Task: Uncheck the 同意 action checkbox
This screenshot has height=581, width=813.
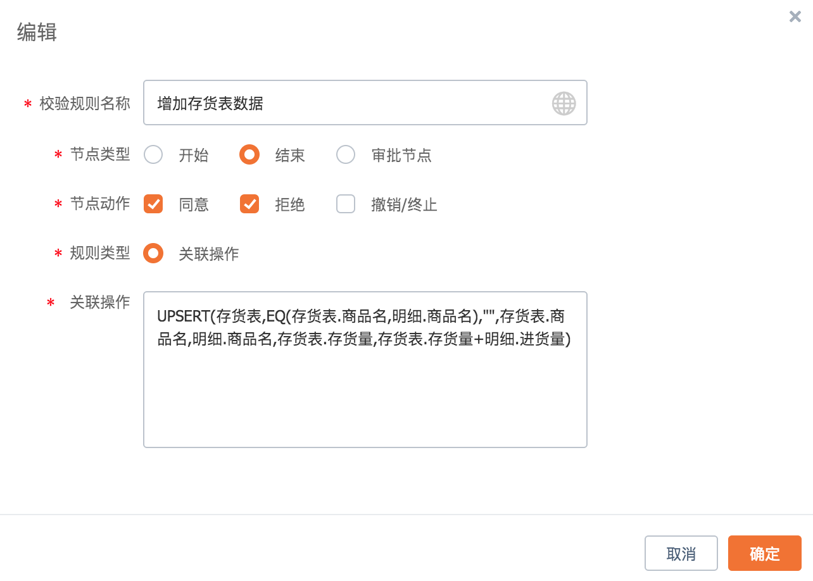Action: pos(154,204)
